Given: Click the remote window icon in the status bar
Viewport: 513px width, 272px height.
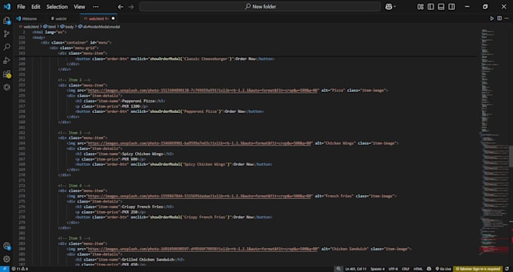Looking at the screenshot, I should [5, 269].
